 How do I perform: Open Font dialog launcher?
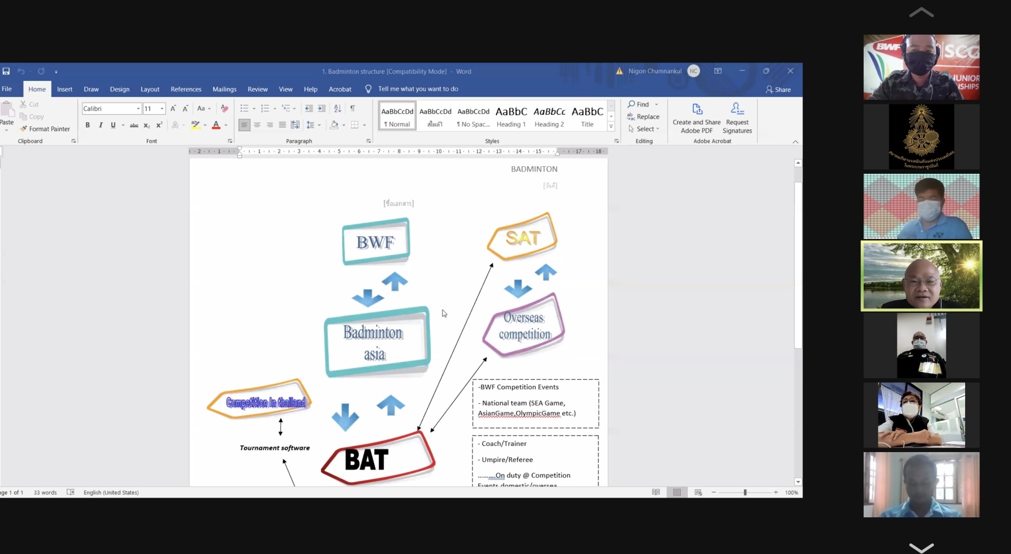pyautogui.click(x=229, y=141)
